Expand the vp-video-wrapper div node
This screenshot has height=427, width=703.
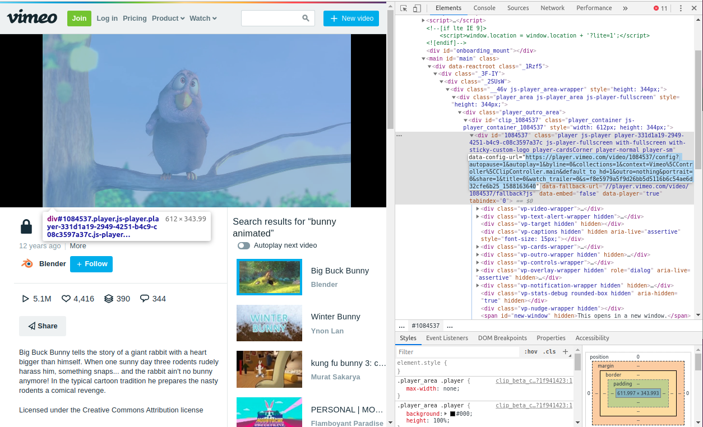(478, 209)
